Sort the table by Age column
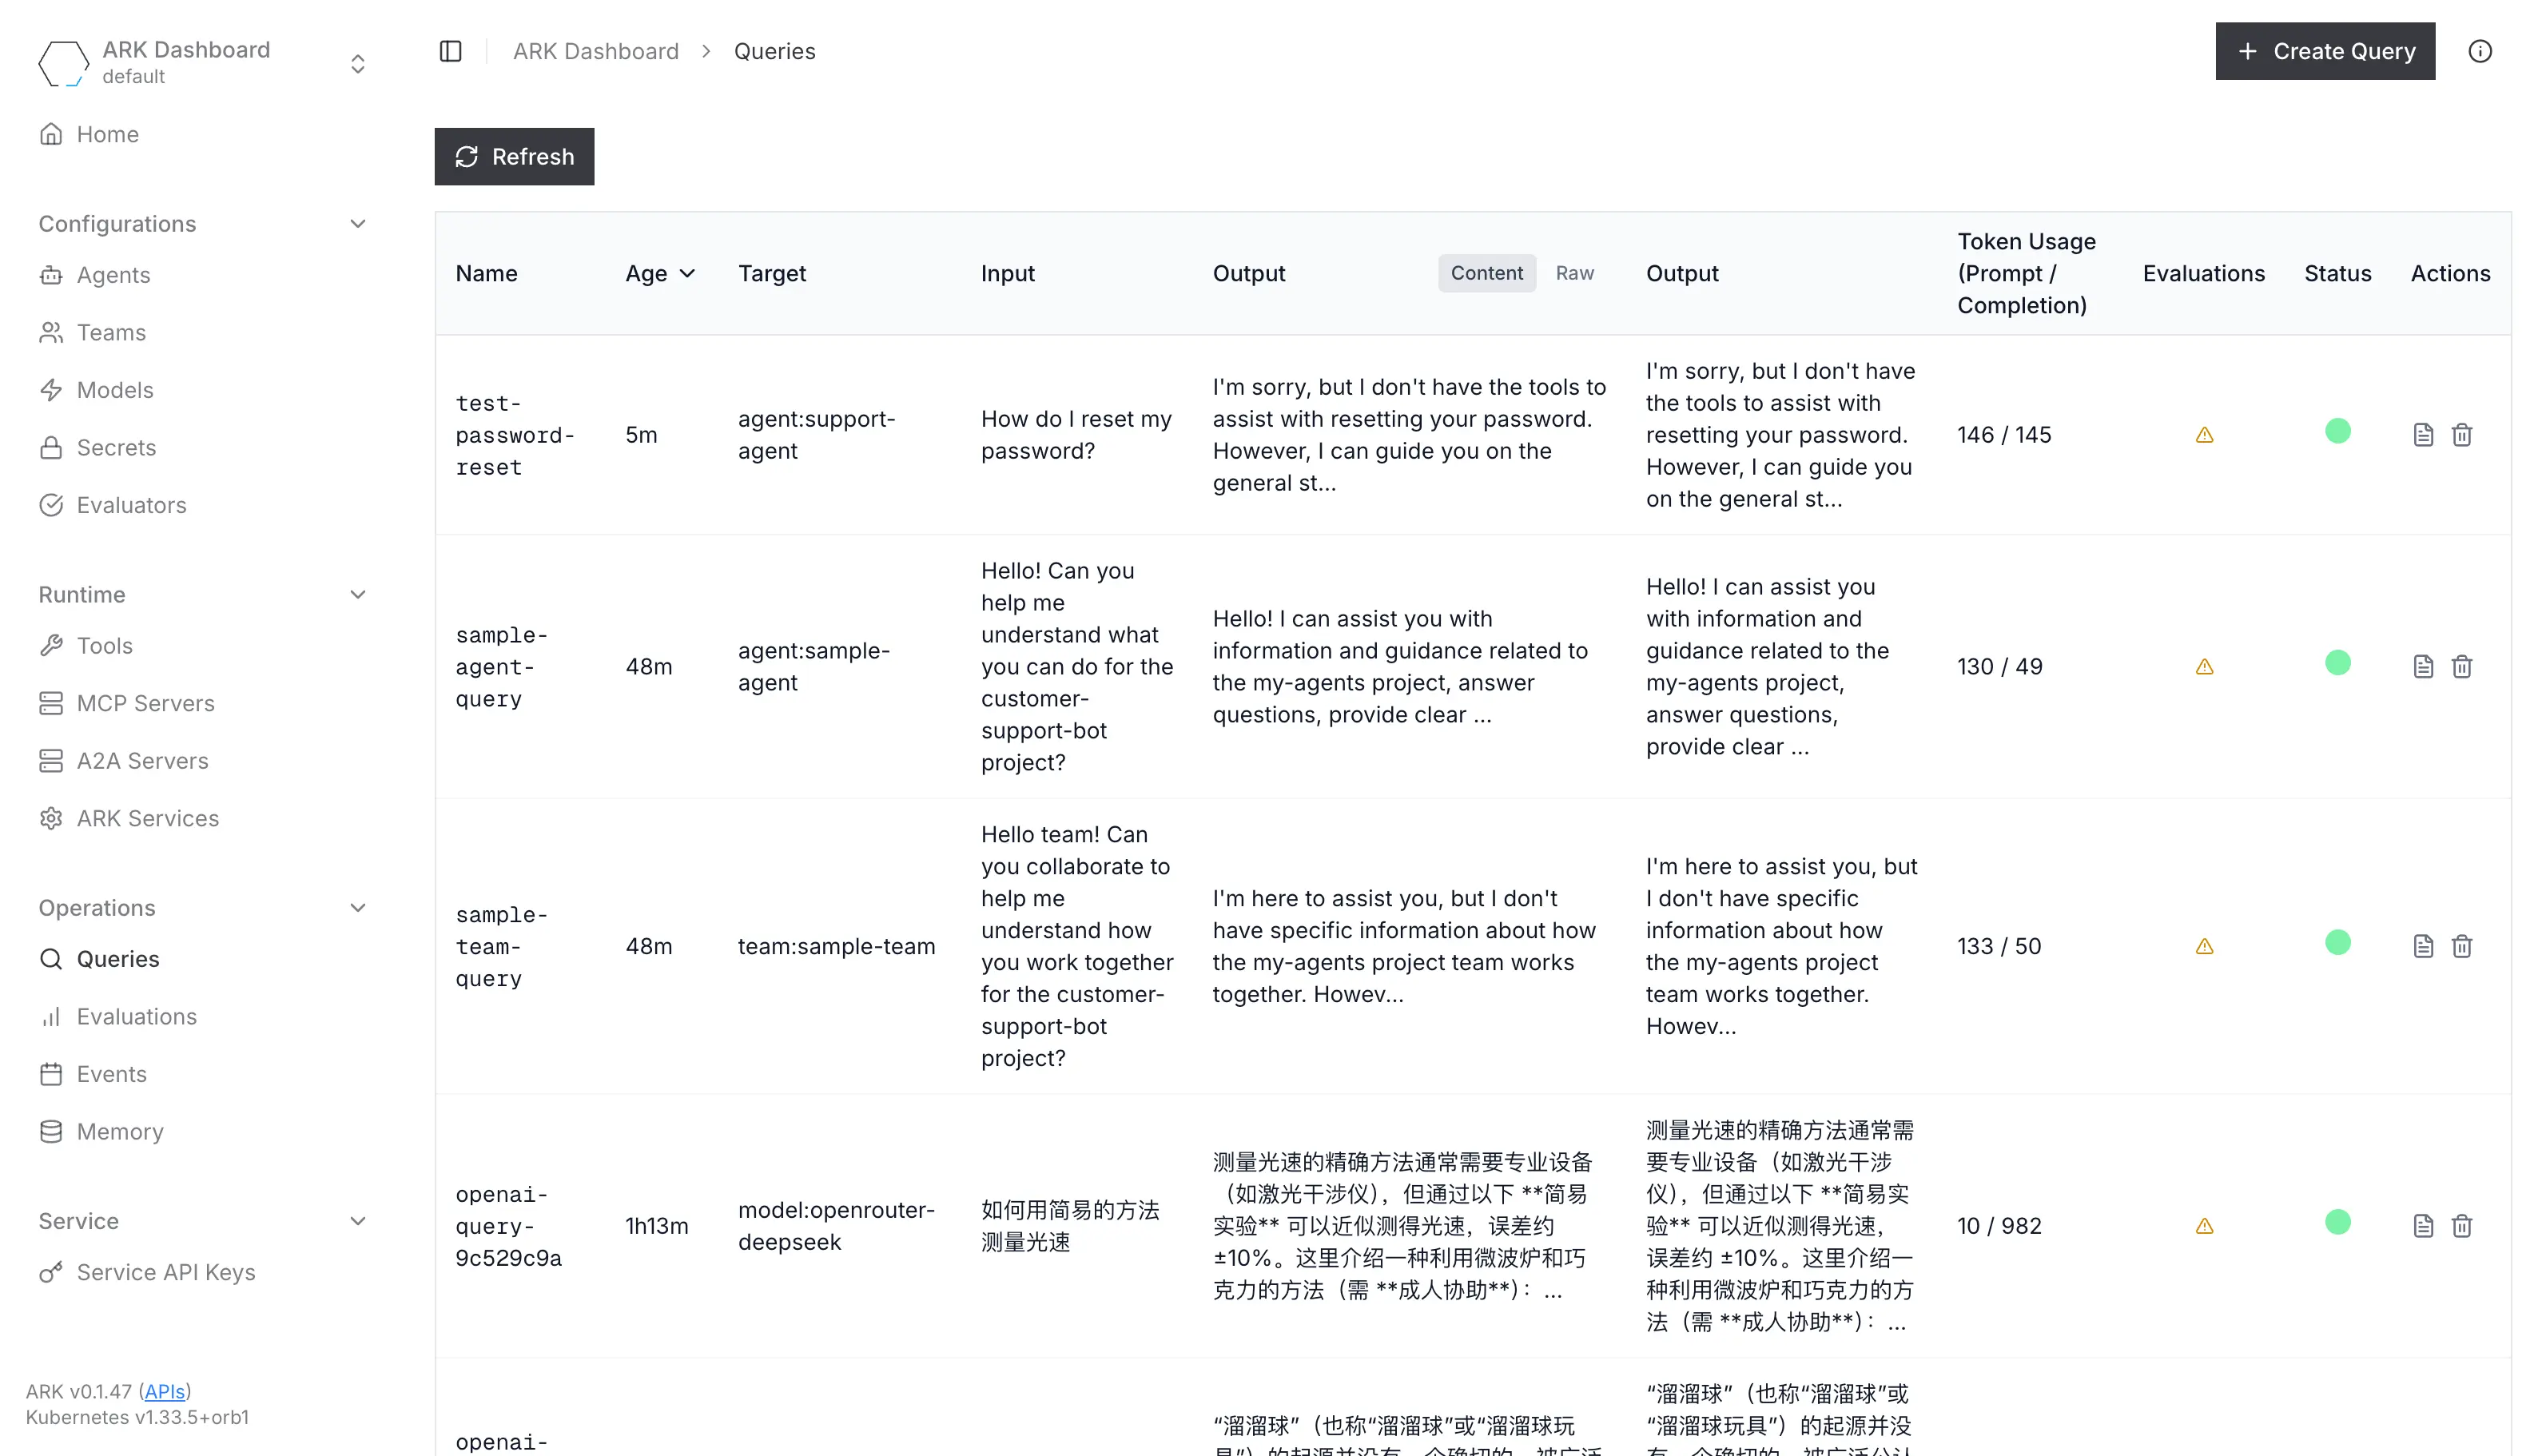 [659, 273]
